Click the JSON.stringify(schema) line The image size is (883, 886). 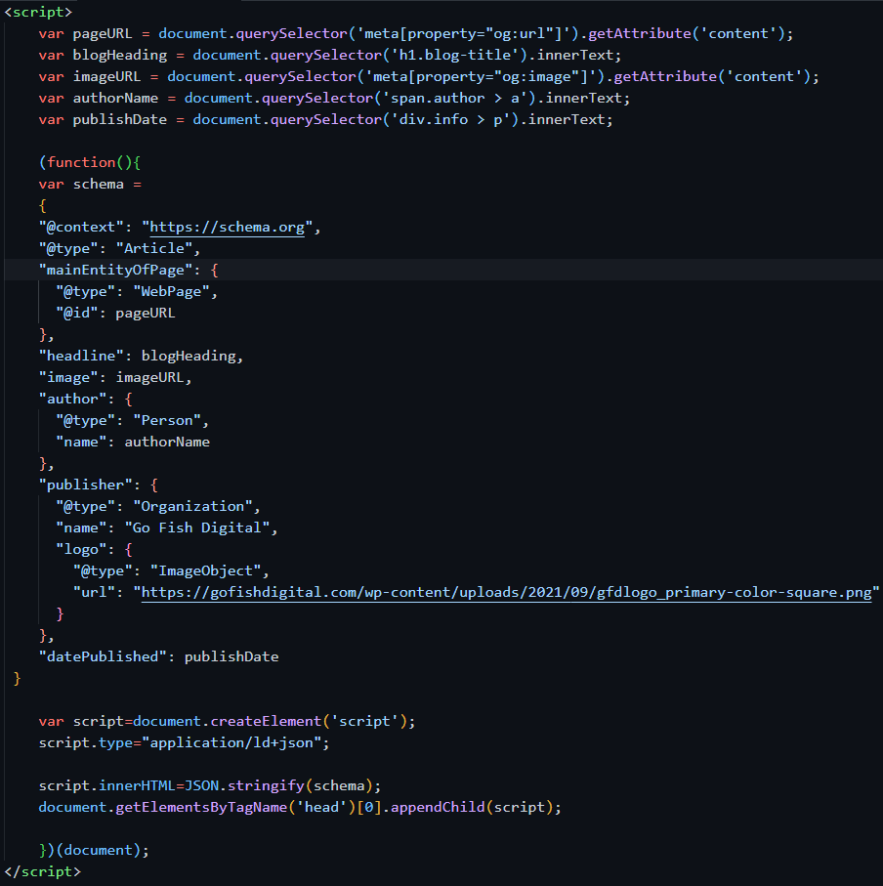210,786
